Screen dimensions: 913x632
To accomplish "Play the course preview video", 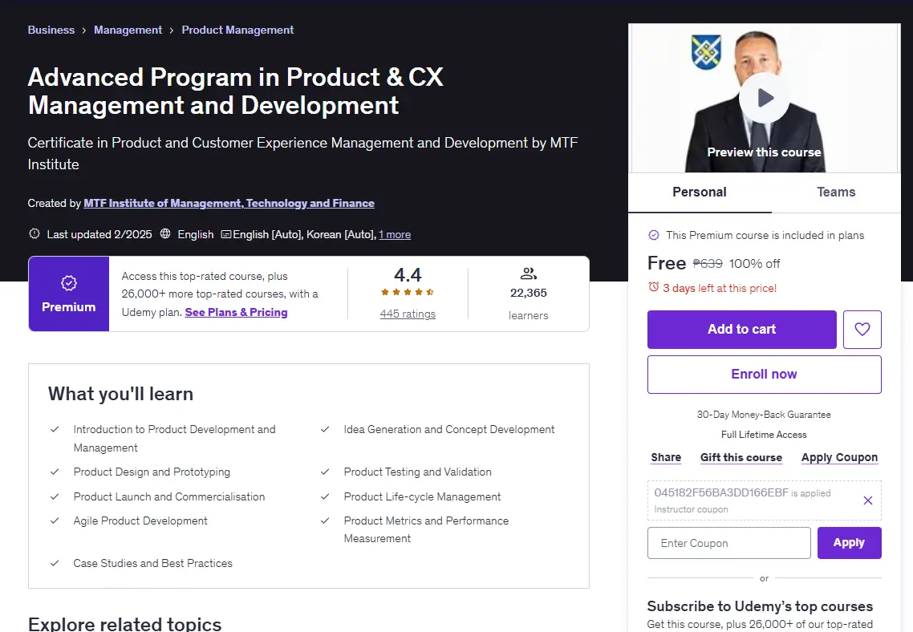I will [x=764, y=98].
